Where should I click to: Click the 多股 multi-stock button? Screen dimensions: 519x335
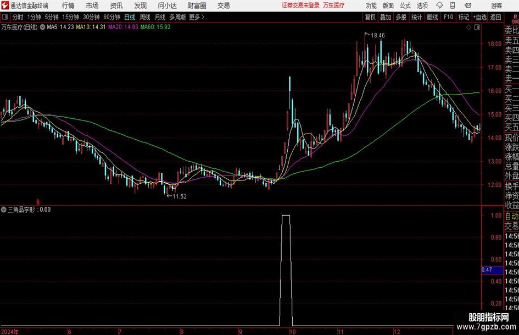coord(401,17)
